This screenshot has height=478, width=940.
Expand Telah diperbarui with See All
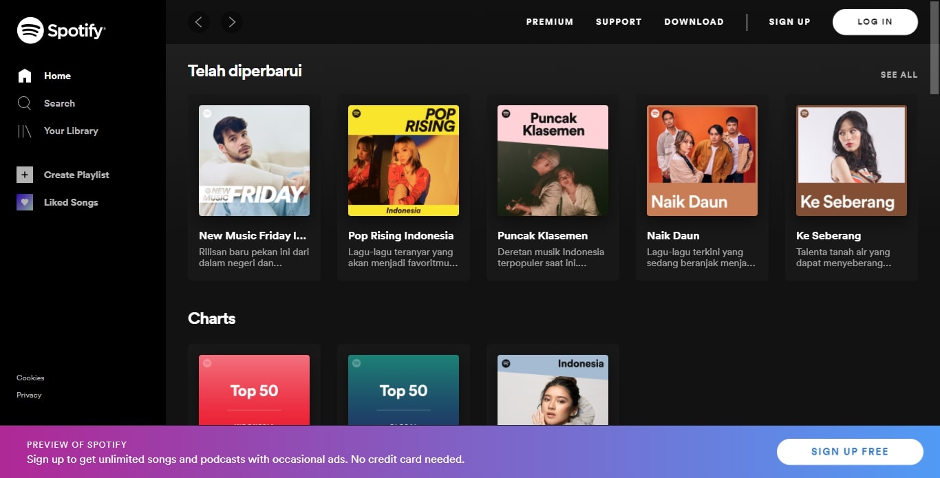899,74
